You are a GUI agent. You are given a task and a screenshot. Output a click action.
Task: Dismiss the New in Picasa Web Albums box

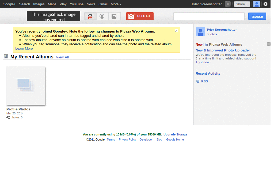click(x=269, y=44)
